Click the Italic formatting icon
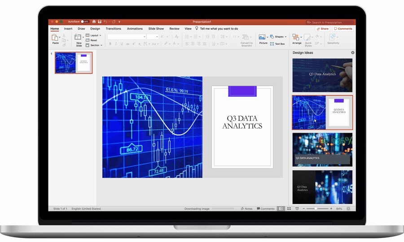The width and height of the screenshot is (404, 242). [116, 44]
